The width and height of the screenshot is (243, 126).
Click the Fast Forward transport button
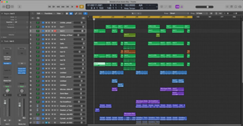pyautogui.click(x=63, y=7)
